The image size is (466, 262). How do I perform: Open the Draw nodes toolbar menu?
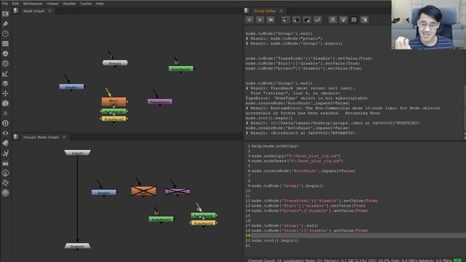pyautogui.click(x=5, y=24)
